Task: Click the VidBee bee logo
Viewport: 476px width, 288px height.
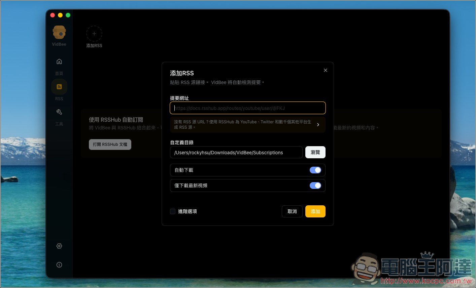Action: point(59,32)
